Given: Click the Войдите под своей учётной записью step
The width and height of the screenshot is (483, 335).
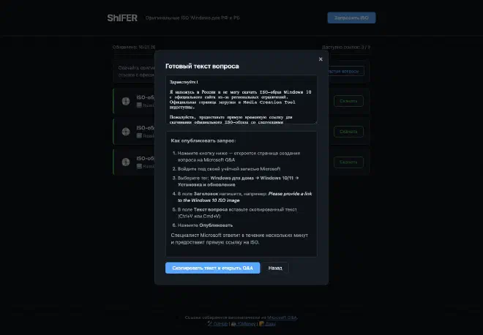Looking at the screenshot, I should pos(229,169).
